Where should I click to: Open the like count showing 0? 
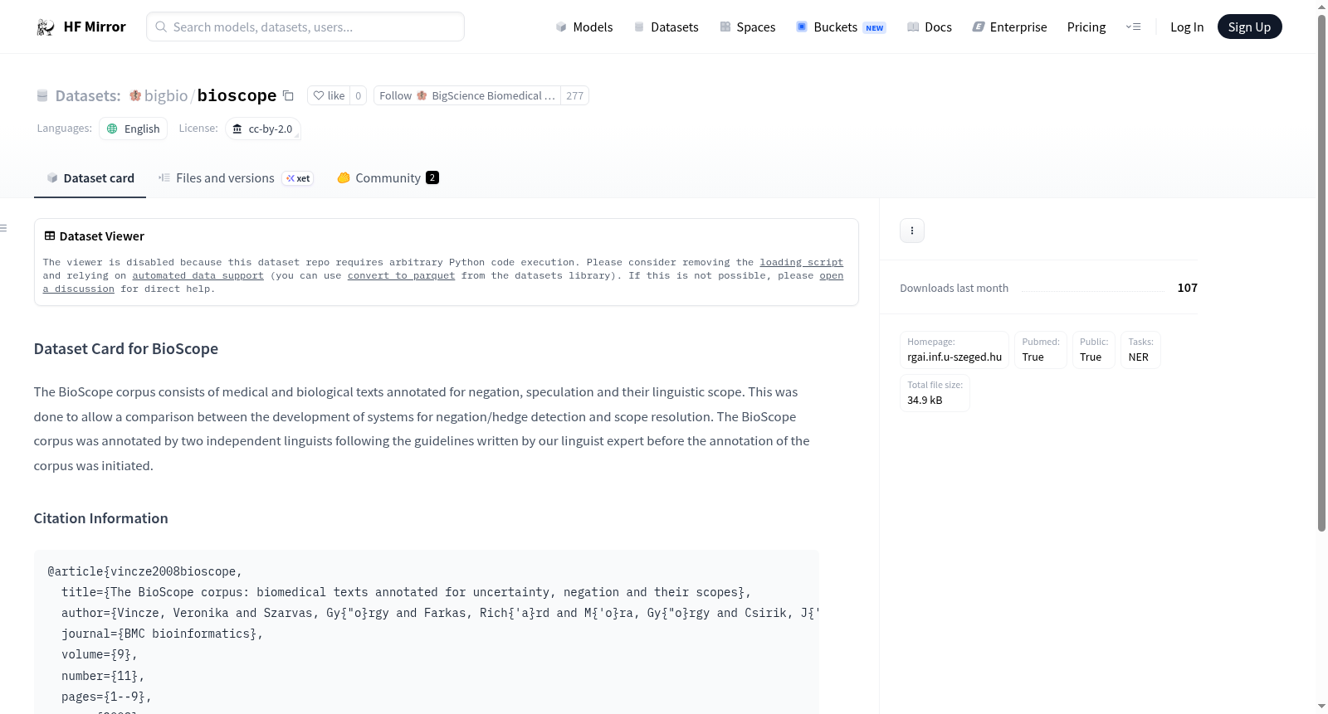359,95
